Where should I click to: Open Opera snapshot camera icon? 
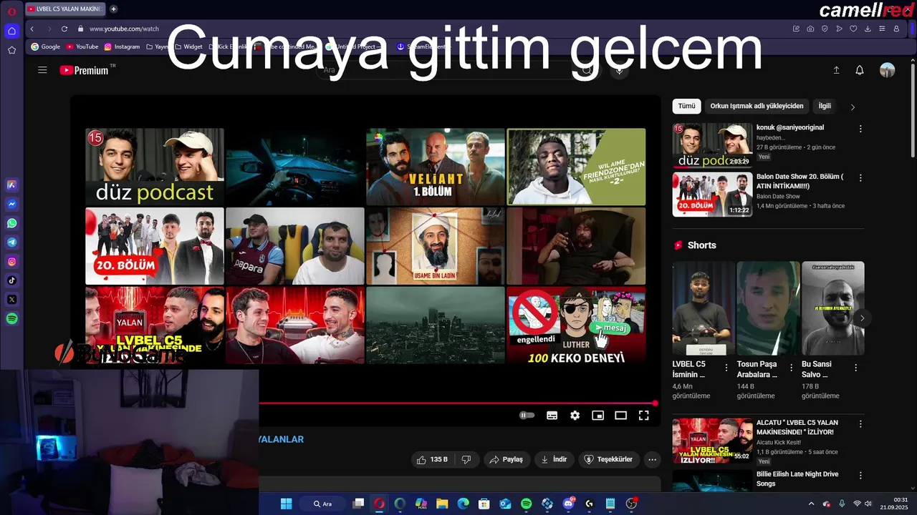coord(810,29)
